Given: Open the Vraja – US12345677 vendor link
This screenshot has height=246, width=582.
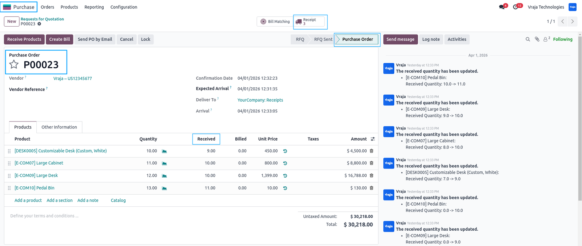Looking at the screenshot, I should [x=73, y=79].
